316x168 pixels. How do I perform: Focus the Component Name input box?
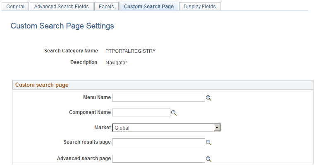(x=141, y=113)
